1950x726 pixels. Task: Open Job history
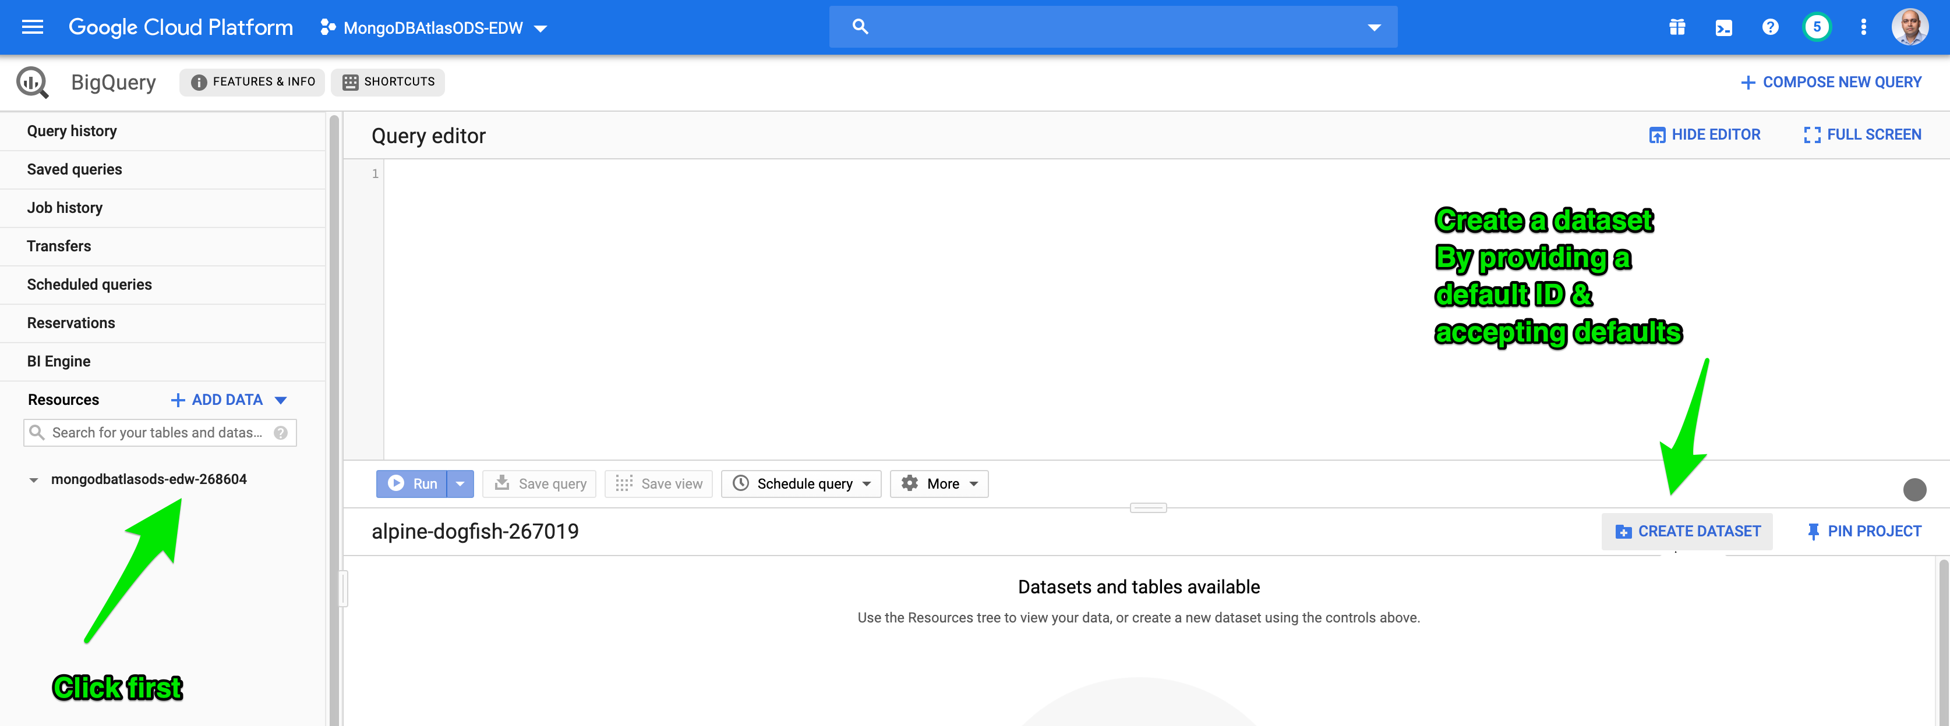pyautogui.click(x=162, y=208)
